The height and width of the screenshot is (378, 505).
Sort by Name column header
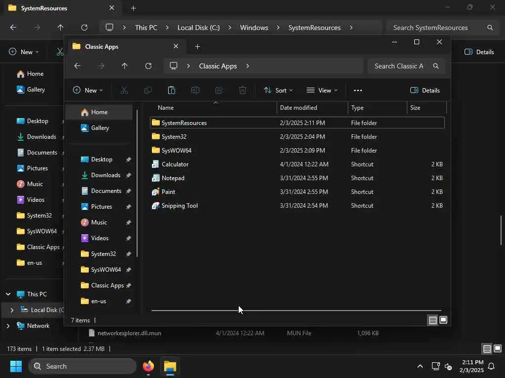213,108
